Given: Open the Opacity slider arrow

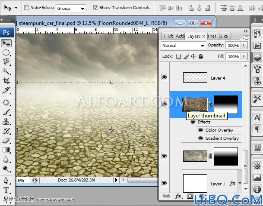Looking at the screenshot, I should point(244,45).
